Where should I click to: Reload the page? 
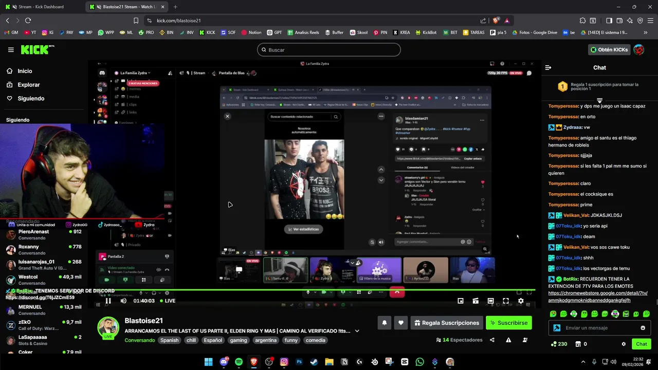click(28, 21)
